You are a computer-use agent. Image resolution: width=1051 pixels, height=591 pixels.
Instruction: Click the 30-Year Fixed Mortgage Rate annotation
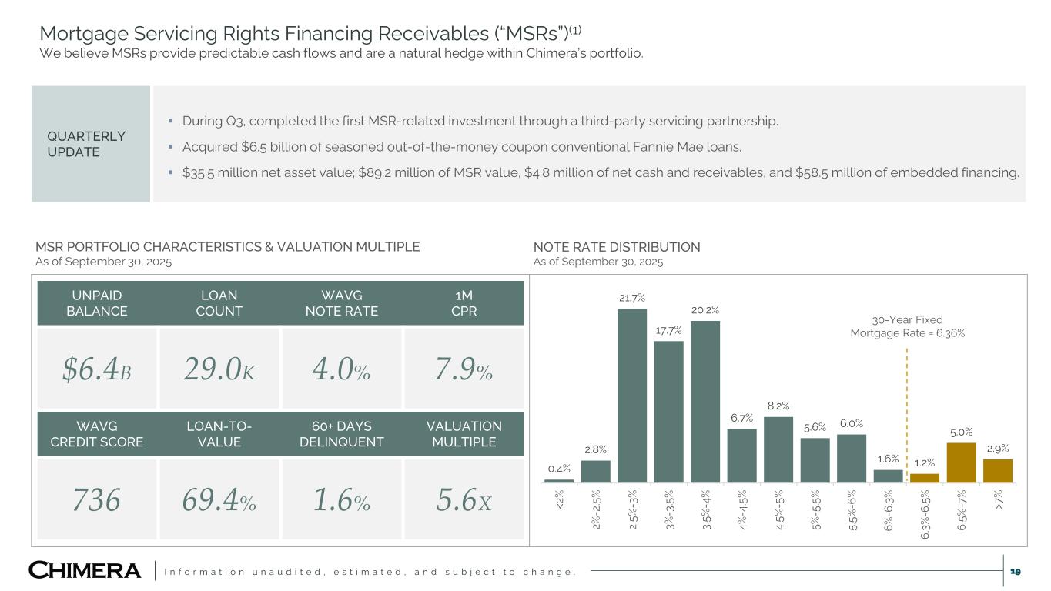coord(907,326)
